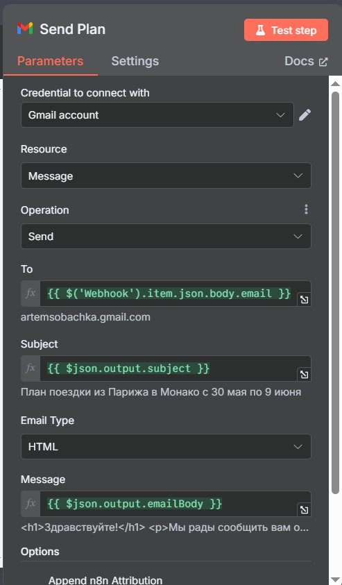Open the Operation dropdown showing Send

click(x=166, y=236)
